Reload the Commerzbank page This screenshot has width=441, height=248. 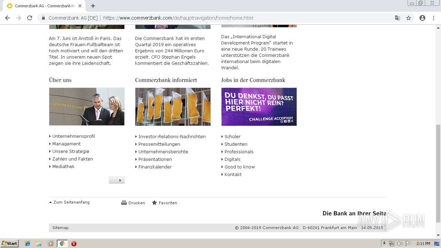[30, 18]
